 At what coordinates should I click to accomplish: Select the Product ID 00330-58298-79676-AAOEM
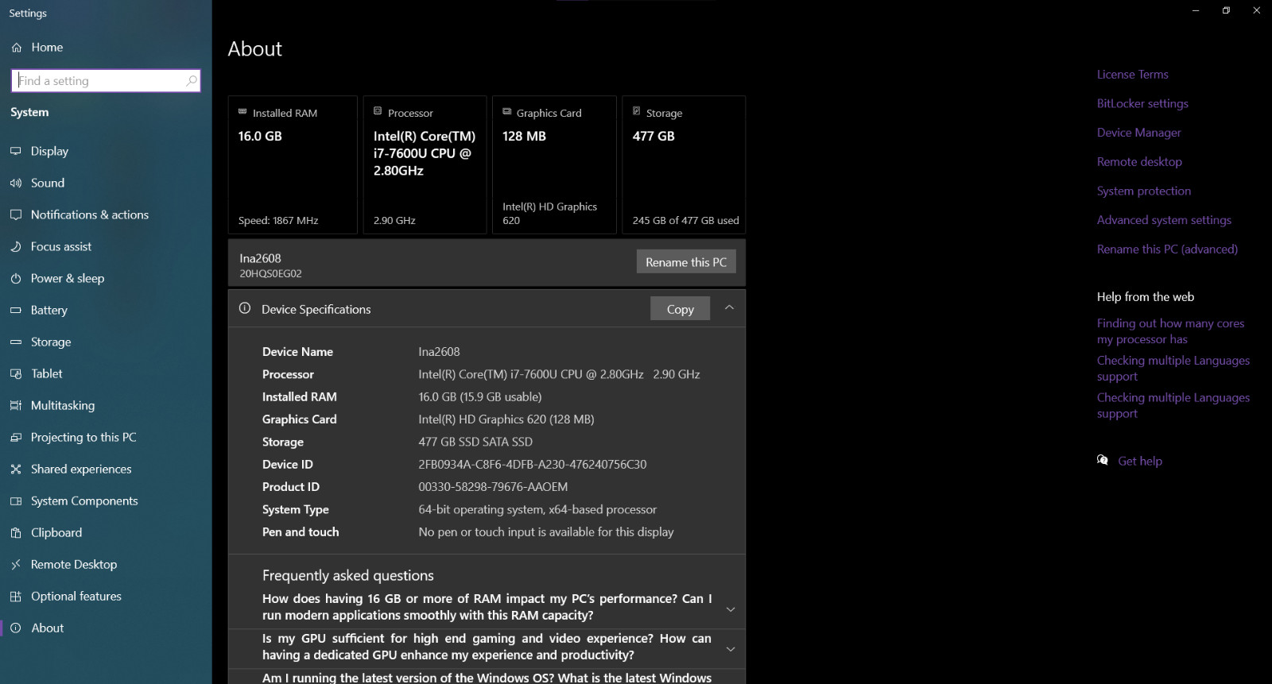click(493, 487)
